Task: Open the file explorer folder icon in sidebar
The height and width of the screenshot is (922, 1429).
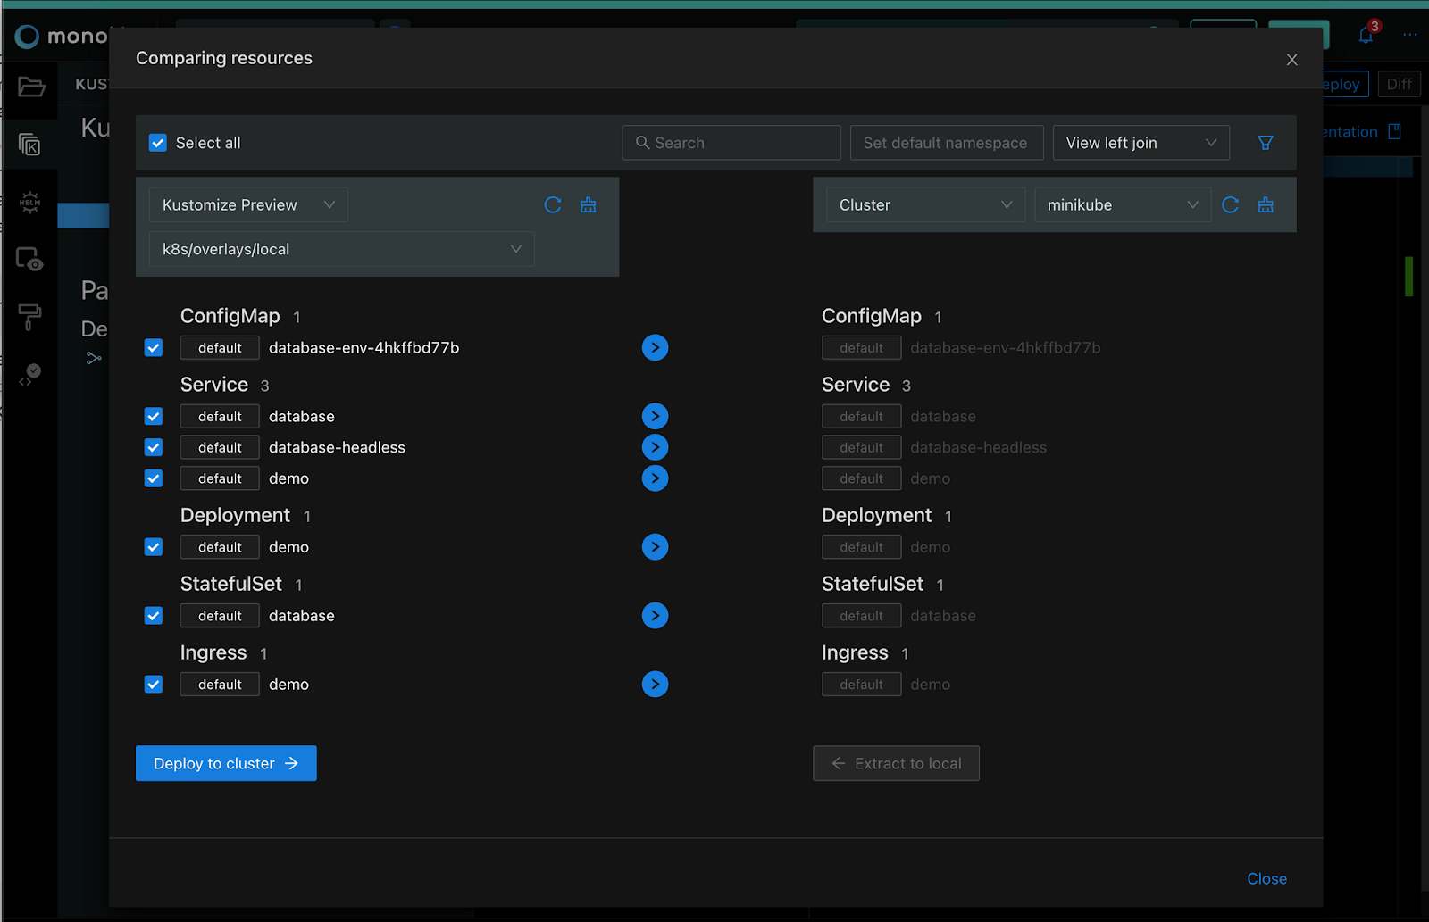Action: (x=31, y=87)
